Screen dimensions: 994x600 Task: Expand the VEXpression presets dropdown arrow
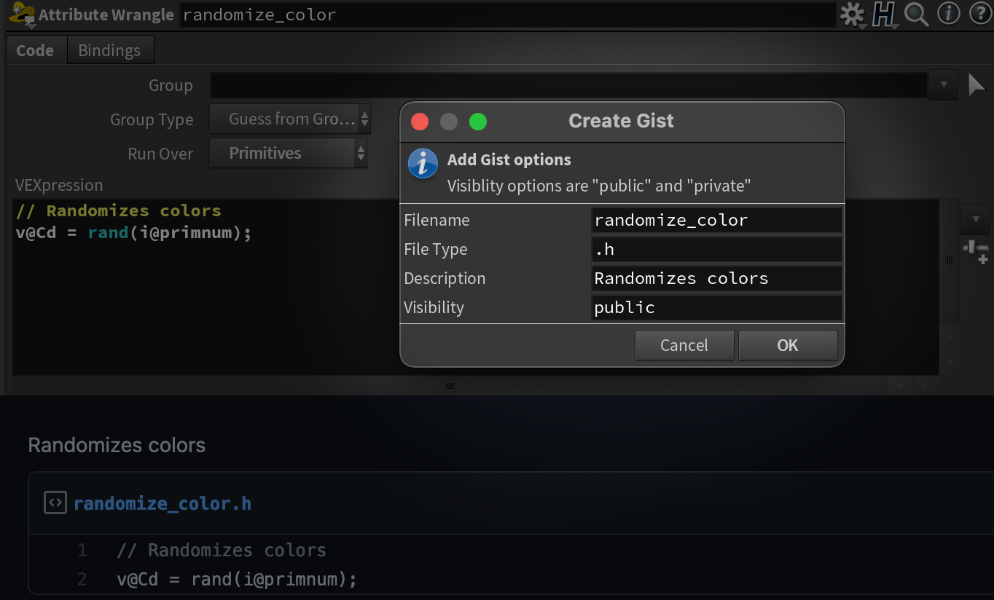coord(975,218)
